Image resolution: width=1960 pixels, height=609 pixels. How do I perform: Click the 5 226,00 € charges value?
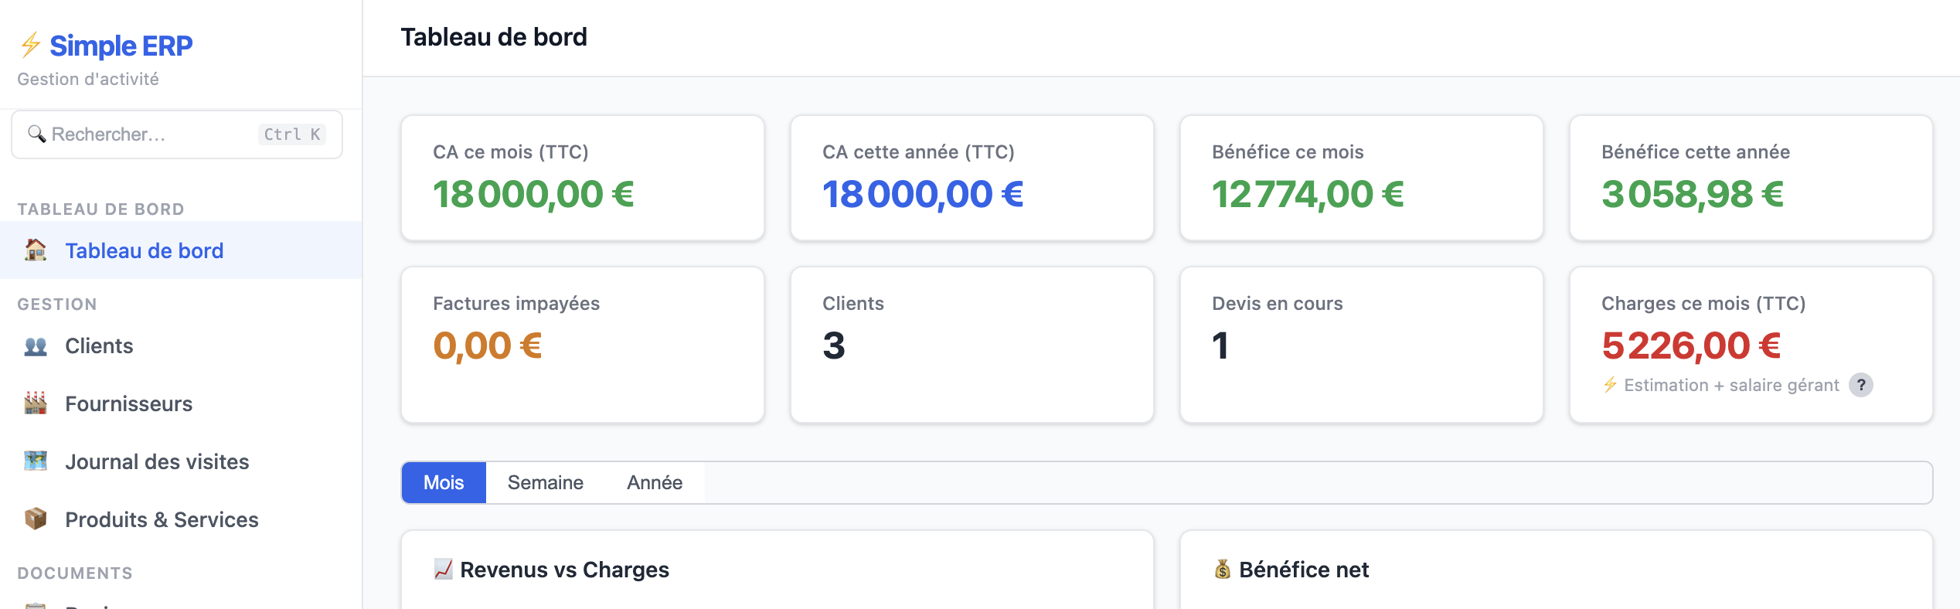pyautogui.click(x=1692, y=345)
